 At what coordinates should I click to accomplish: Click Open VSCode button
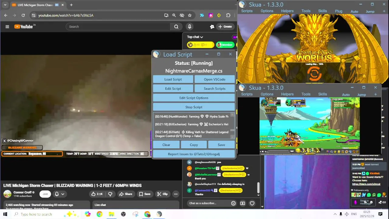click(215, 79)
